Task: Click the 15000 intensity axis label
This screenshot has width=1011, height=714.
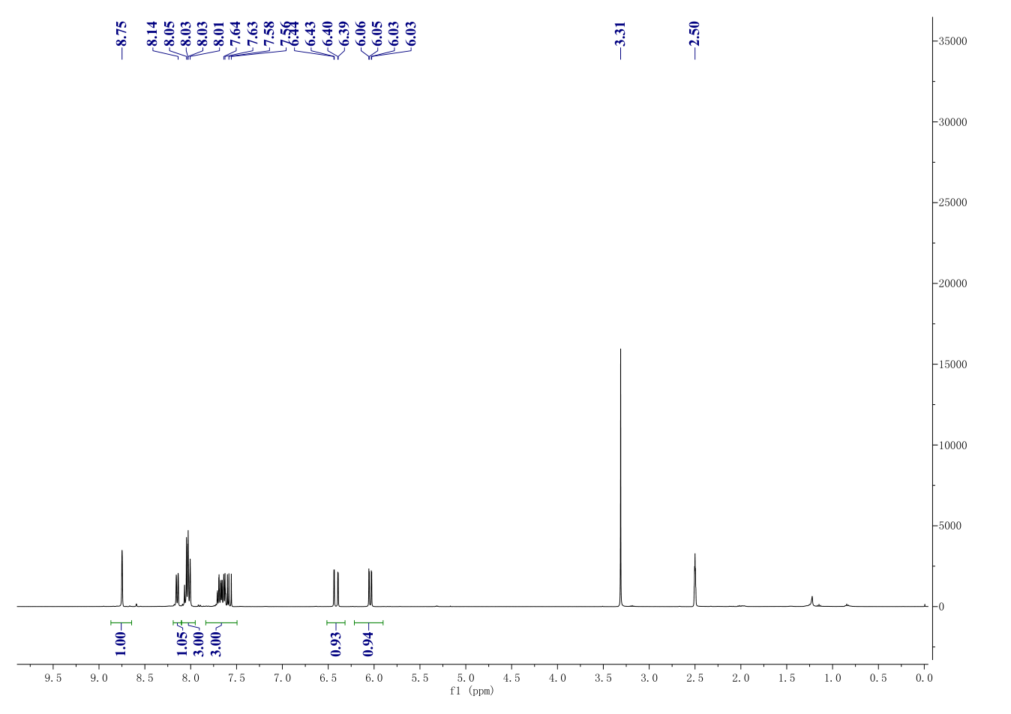Action: click(x=952, y=364)
